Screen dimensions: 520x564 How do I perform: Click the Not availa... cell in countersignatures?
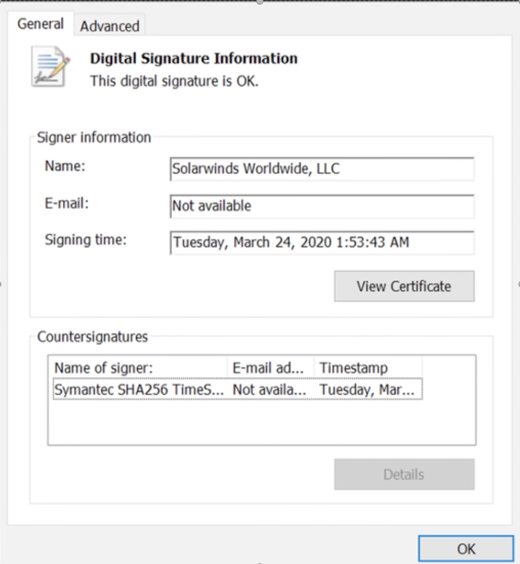point(269,390)
